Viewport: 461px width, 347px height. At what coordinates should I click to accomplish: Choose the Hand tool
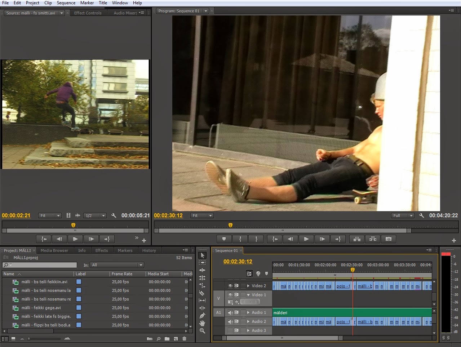202,323
